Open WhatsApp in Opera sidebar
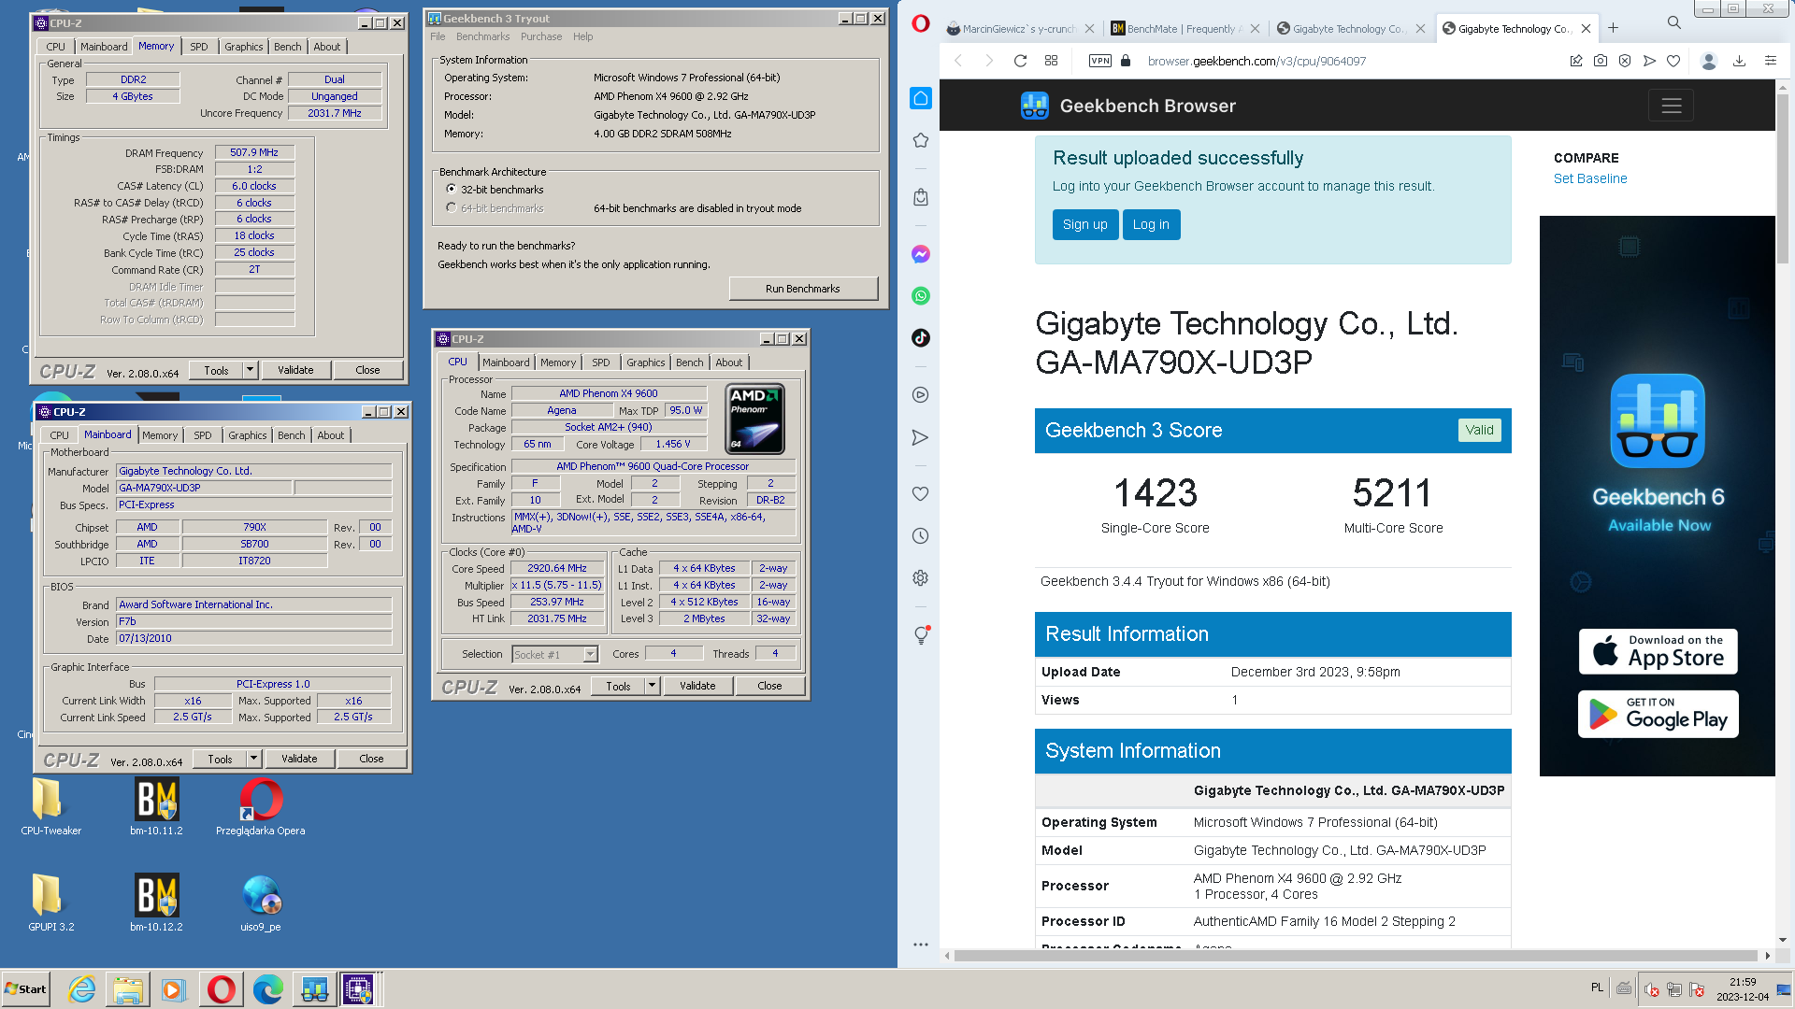1795x1009 pixels. (921, 296)
